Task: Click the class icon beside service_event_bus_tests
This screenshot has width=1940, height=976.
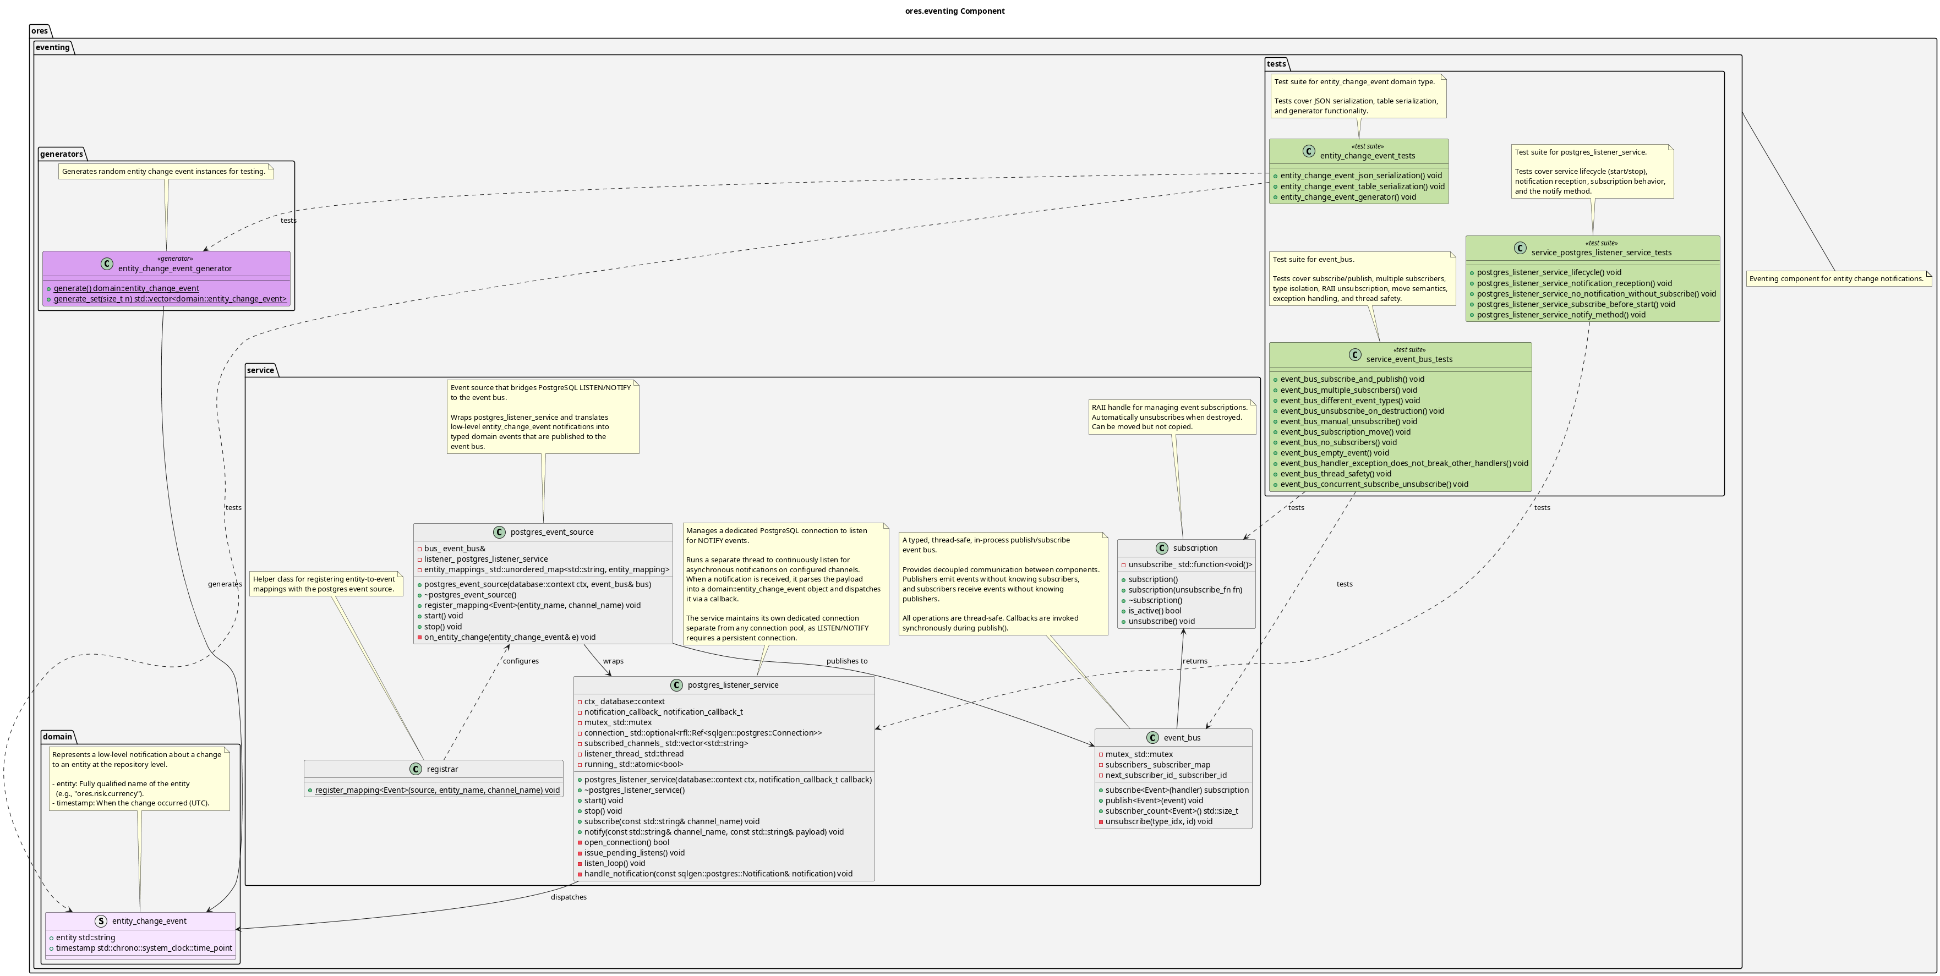Action: 1355,355
